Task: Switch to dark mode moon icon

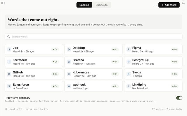Action: (183, 3)
